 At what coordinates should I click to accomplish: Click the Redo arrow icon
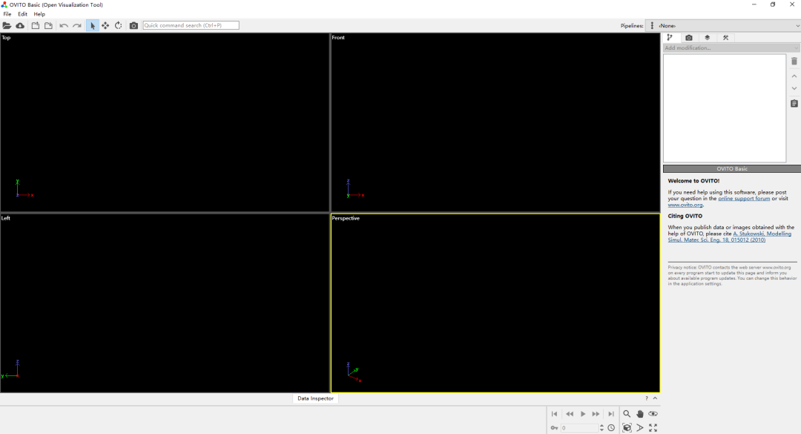point(77,25)
